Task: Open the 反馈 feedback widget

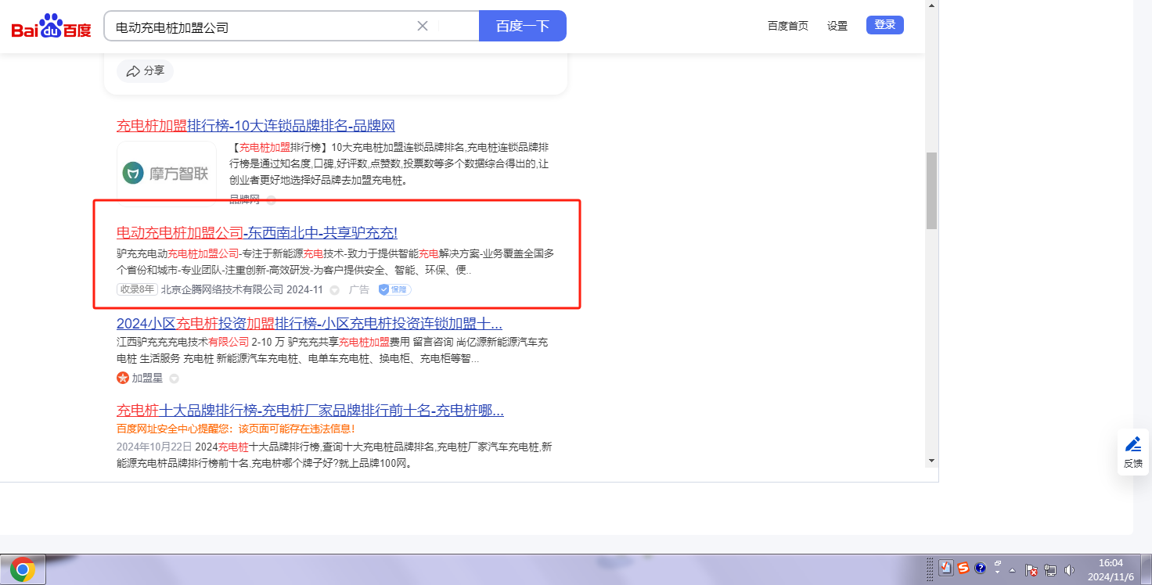Action: 1132,452
